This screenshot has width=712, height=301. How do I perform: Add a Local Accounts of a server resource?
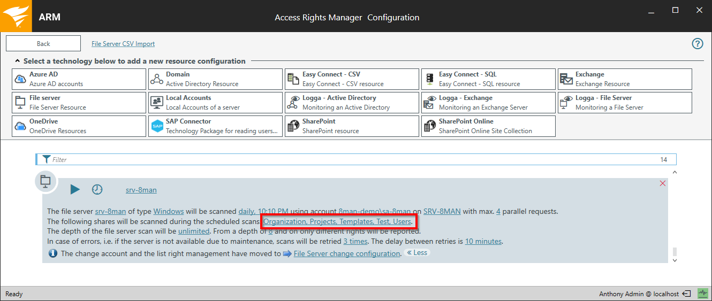click(215, 103)
